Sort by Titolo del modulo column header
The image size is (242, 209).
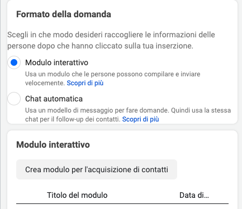(x=77, y=195)
